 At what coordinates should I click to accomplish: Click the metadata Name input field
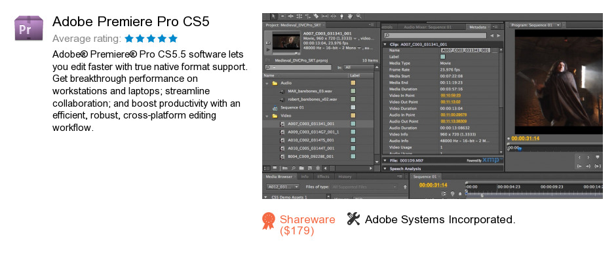pyautogui.click(x=465, y=50)
